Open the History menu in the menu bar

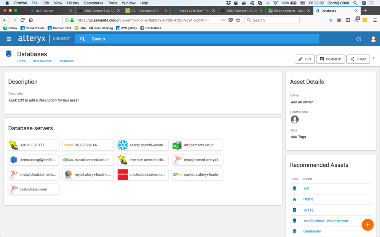tap(73, 3)
